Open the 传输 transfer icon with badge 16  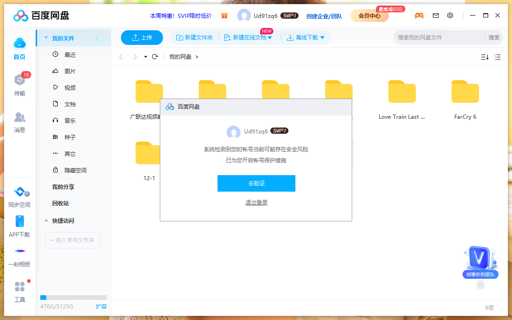20,79
